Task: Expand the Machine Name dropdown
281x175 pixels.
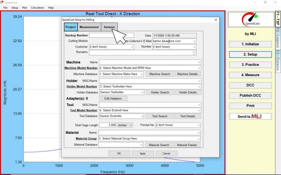Action: (x=199, y=62)
